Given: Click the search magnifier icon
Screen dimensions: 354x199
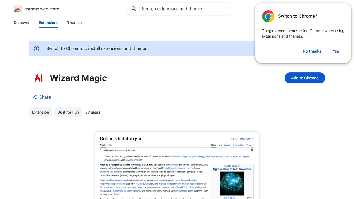Looking at the screenshot, I should point(134,9).
